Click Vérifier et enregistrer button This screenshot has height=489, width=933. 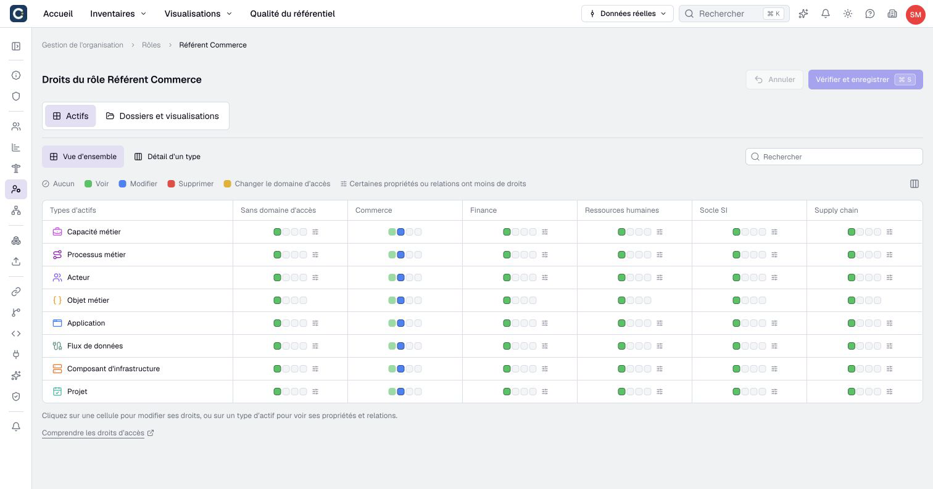(865, 80)
